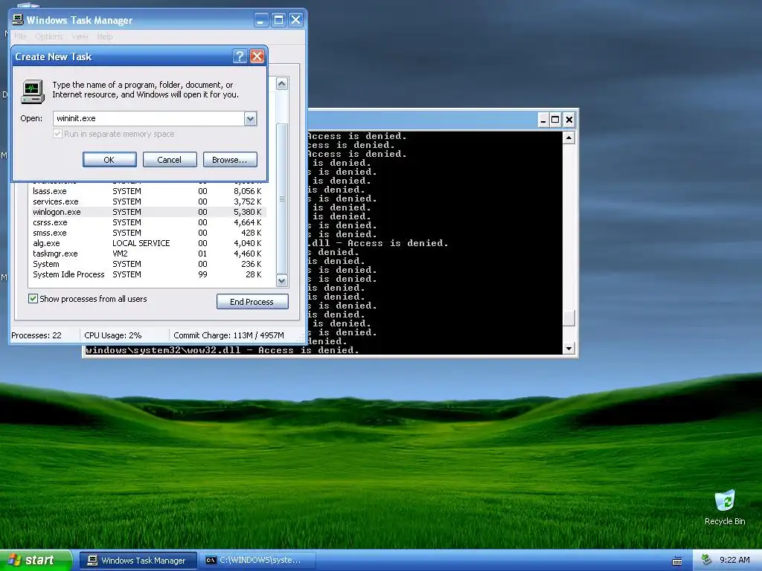Click the Help question mark in Create New Task
Image resolution: width=762 pixels, height=571 pixels.
click(240, 57)
